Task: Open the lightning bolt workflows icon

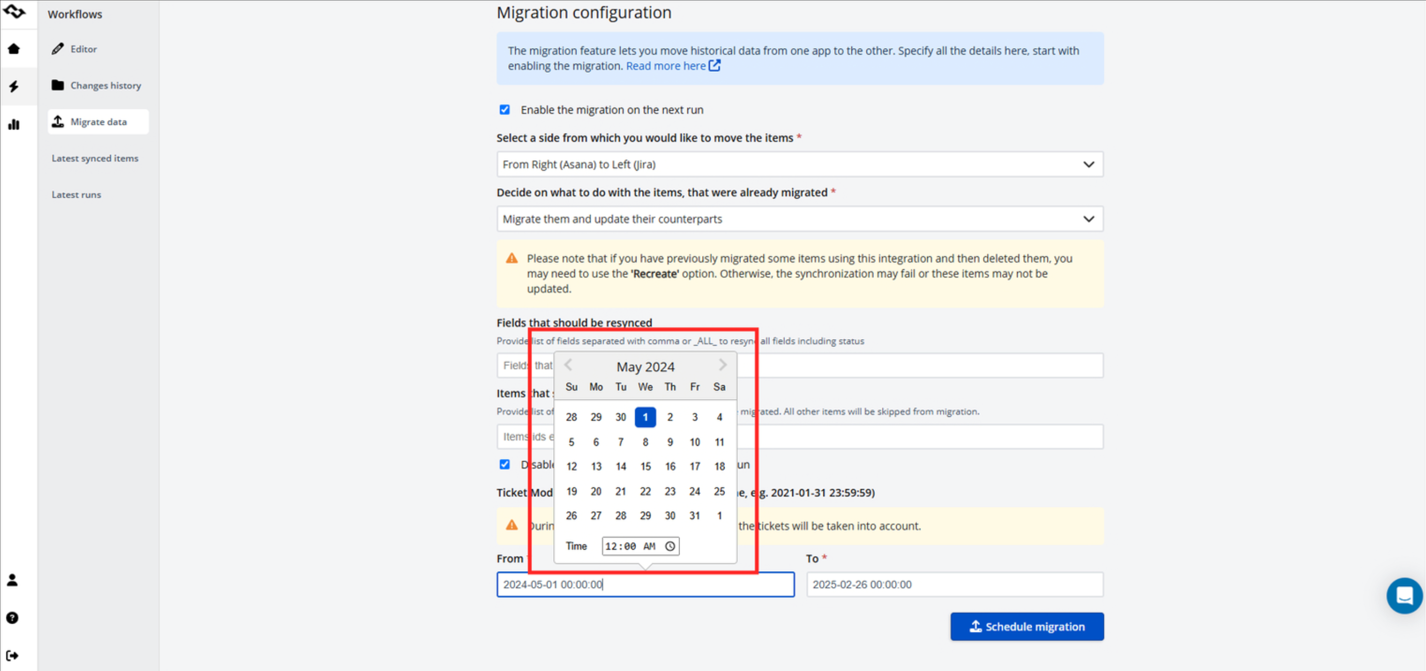Action: tap(14, 86)
